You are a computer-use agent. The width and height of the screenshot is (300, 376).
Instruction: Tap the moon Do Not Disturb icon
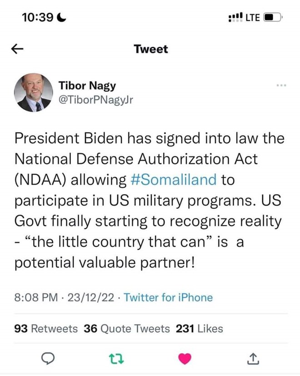63,17
